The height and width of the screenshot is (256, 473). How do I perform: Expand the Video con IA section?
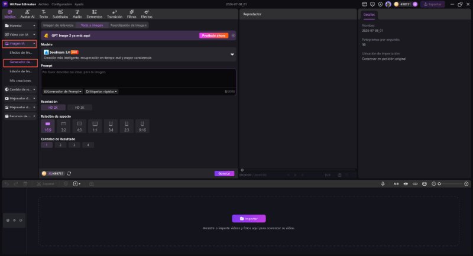click(x=20, y=35)
